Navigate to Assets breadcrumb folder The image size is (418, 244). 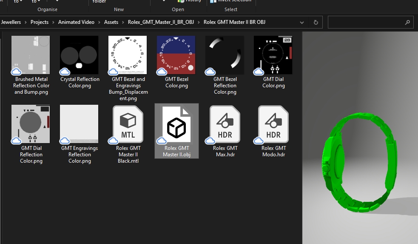click(111, 22)
